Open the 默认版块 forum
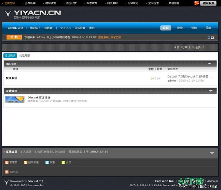221x190 pixels. click(11, 78)
